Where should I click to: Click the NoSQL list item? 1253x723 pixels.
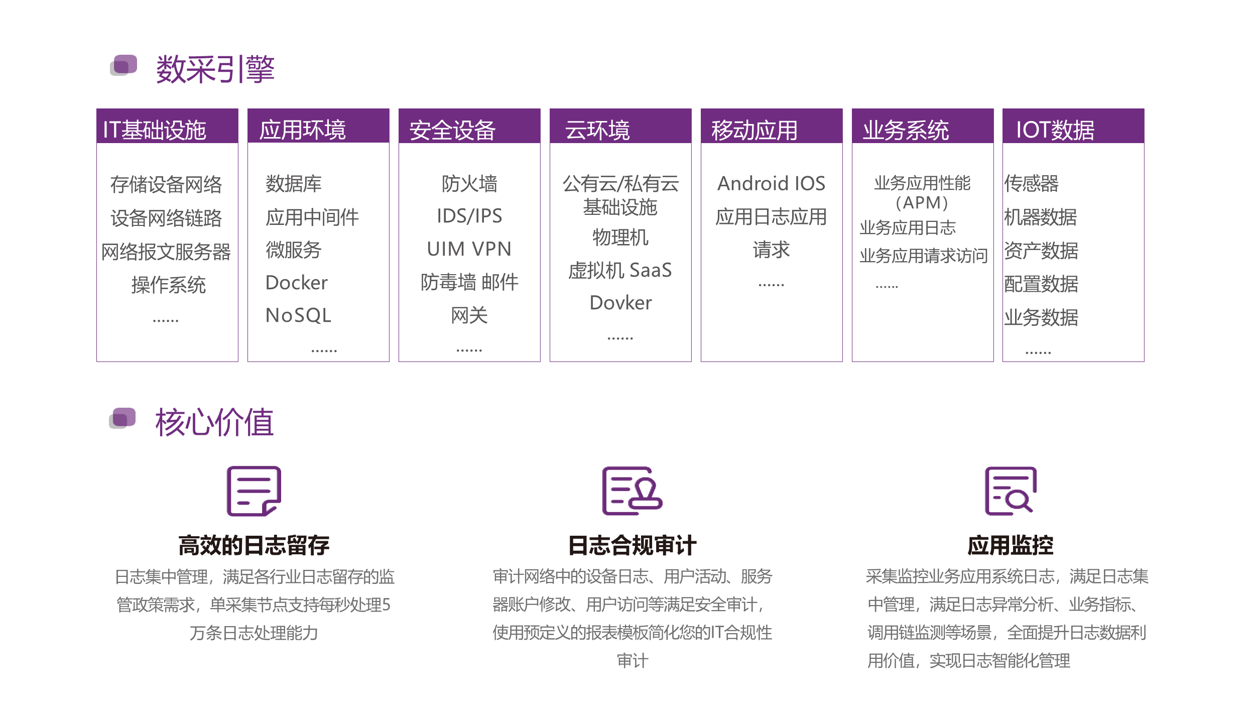pyautogui.click(x=298, y=315)
